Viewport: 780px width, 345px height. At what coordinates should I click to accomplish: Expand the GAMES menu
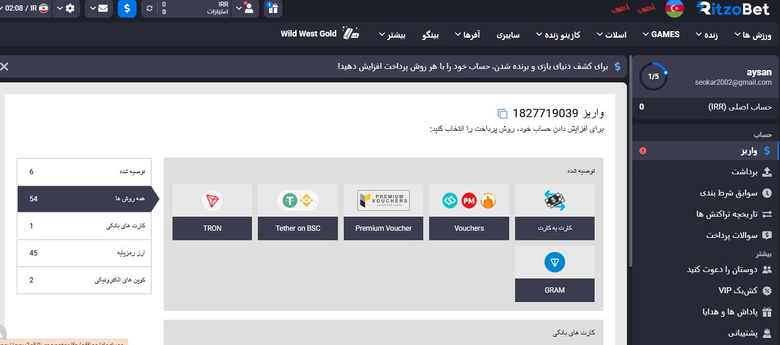click(x=660, y=35)
